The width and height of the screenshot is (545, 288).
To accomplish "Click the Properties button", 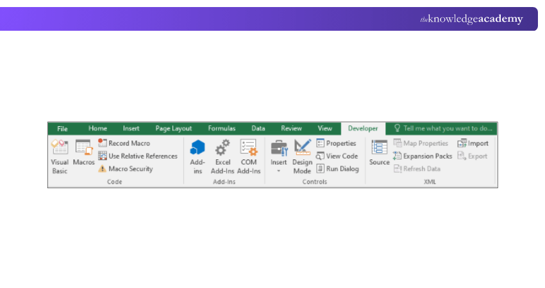I will [x=336, y=143].
